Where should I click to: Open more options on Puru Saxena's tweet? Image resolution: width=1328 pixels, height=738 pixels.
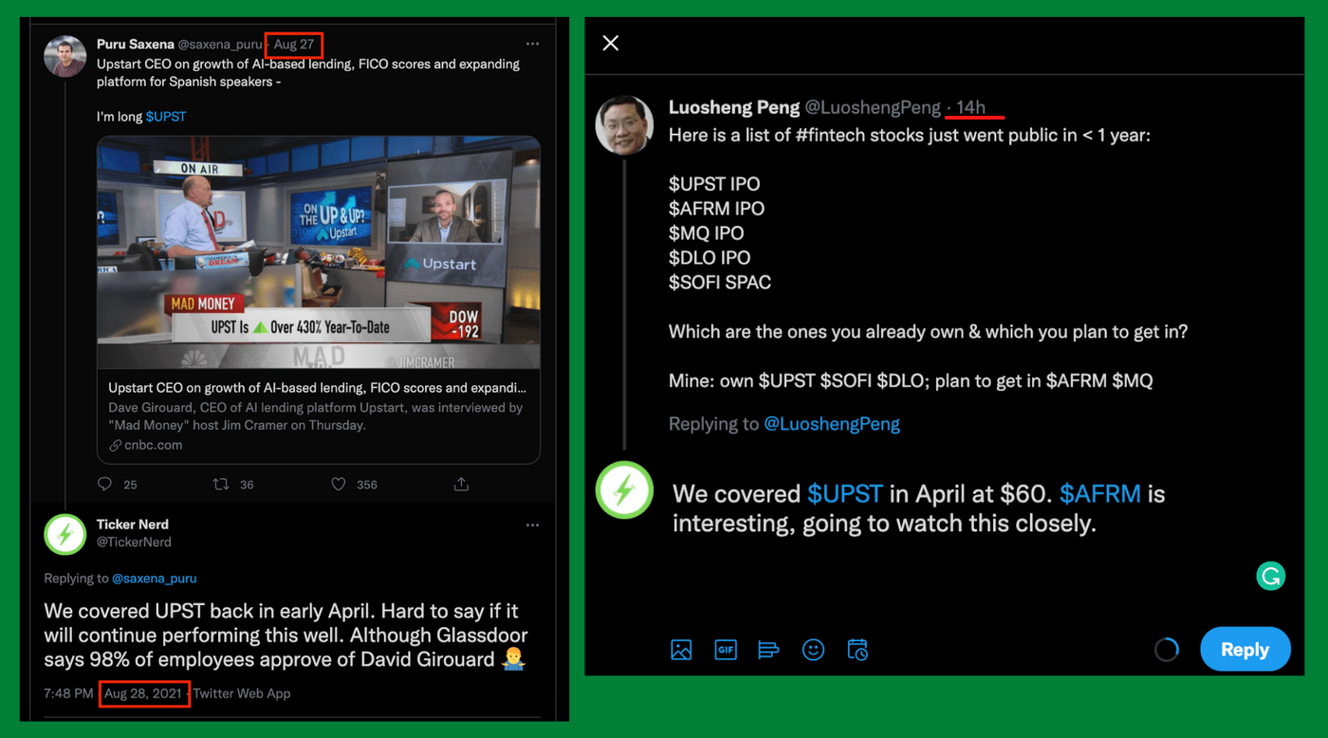click(532, 44)
